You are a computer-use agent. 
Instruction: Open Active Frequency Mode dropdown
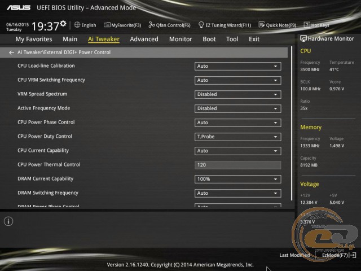click(237, 108)
